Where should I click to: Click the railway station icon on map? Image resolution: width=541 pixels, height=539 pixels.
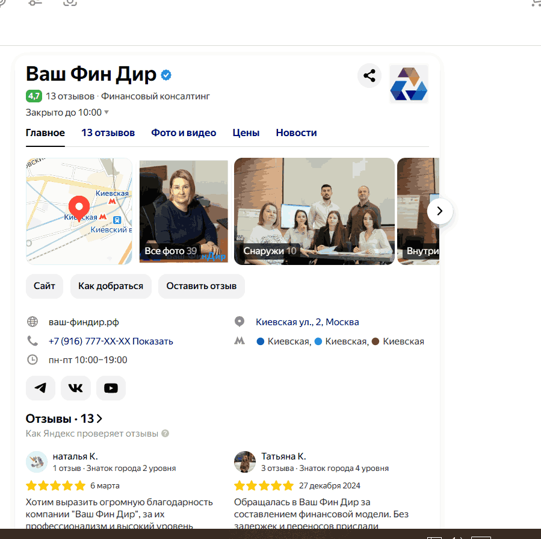click(117, 220)
